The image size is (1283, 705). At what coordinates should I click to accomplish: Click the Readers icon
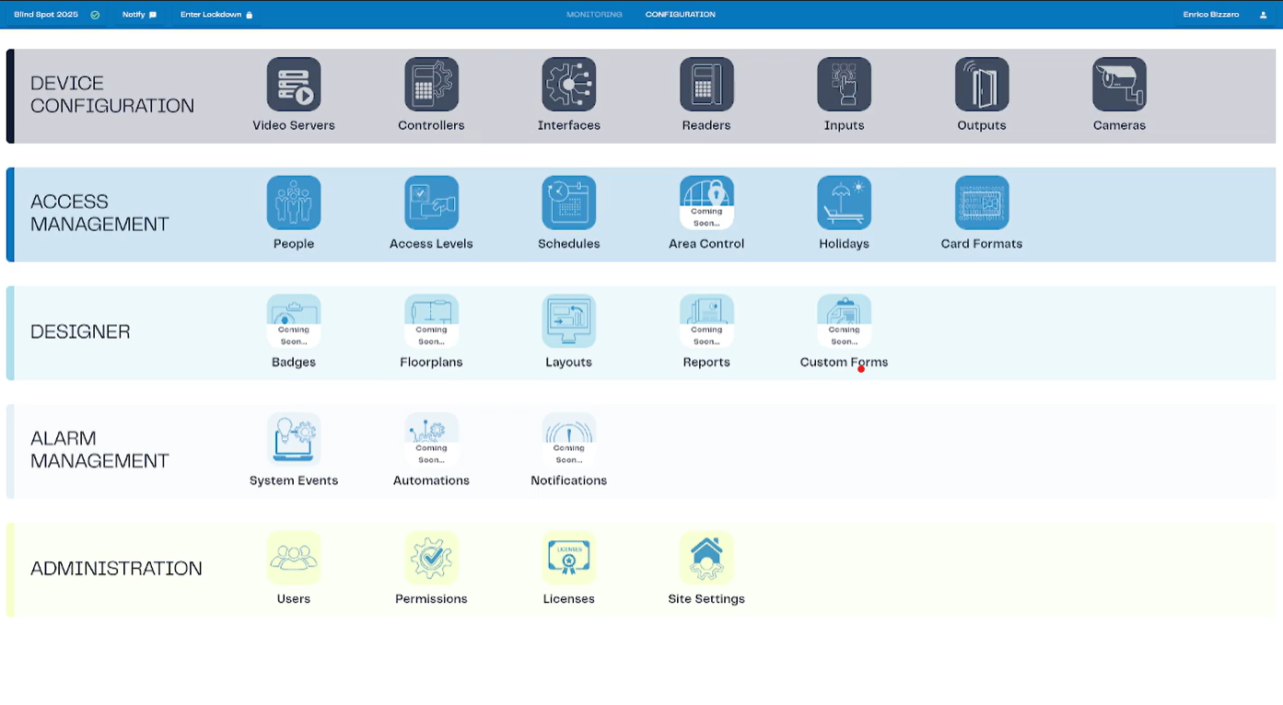tap(706, 83)
